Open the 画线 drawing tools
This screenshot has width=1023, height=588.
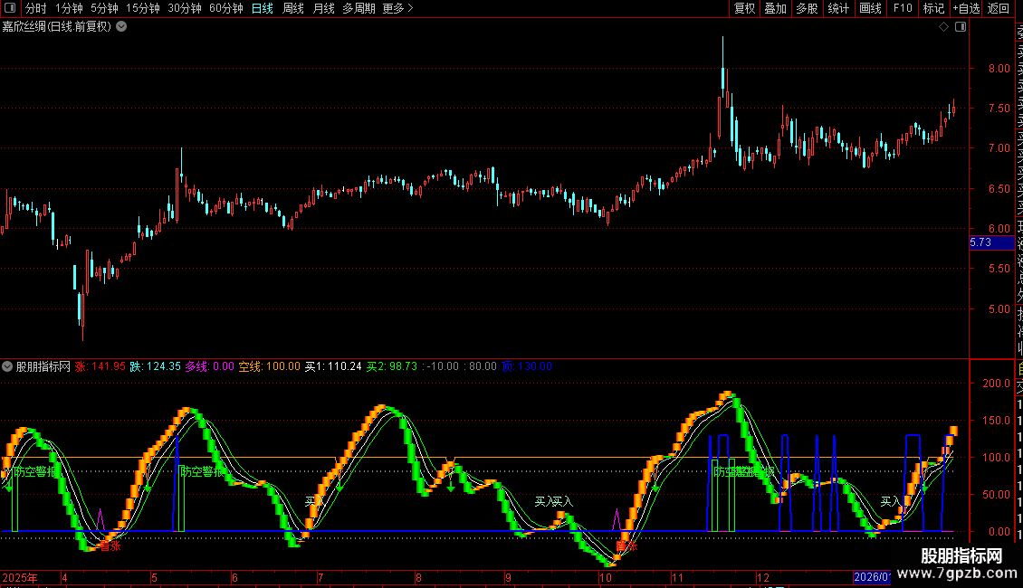click(870, 9)
